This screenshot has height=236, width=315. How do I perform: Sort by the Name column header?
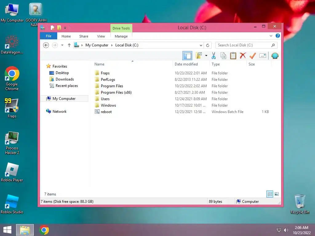click(x=133, y=64)
